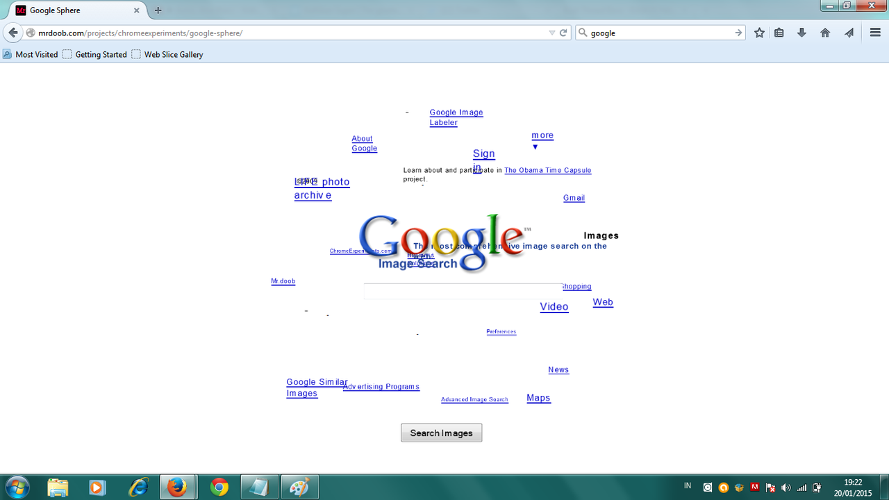Open the Mr.doob link
This screenshot has height=500, width=889.
click(x=283, y=281)
